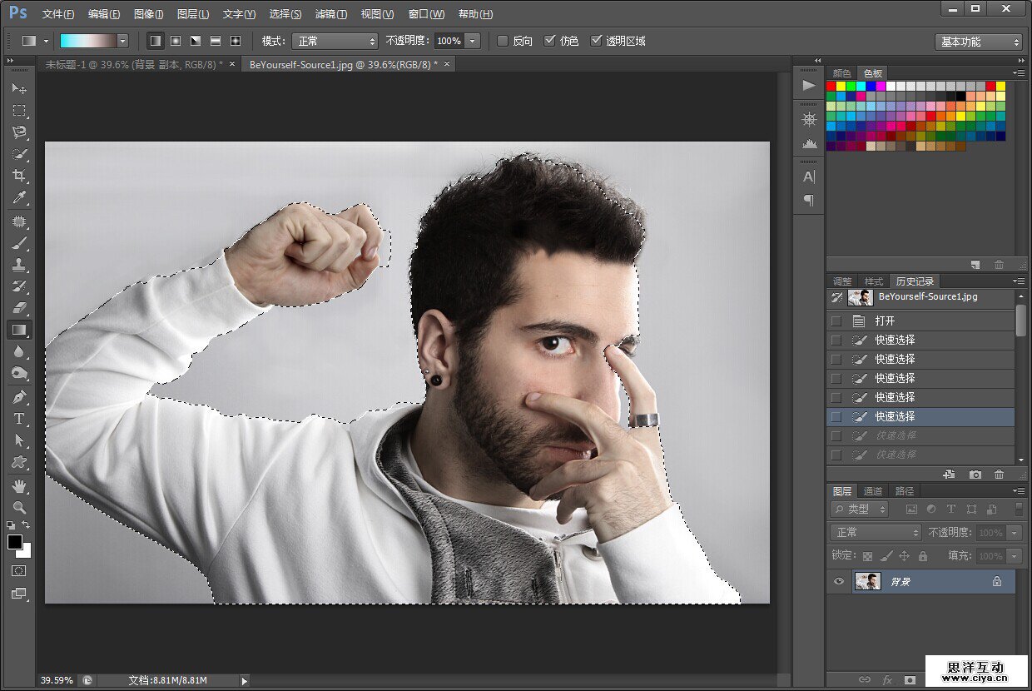
Task: Select the Eyedropper tool
Action: 18,198
